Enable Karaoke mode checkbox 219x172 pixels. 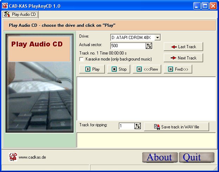[x=82, y=59]
